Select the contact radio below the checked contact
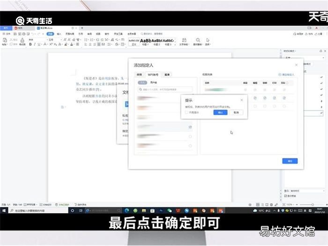Image resolution: width=328 pixels, height=246 pixels. pos(190,136)
